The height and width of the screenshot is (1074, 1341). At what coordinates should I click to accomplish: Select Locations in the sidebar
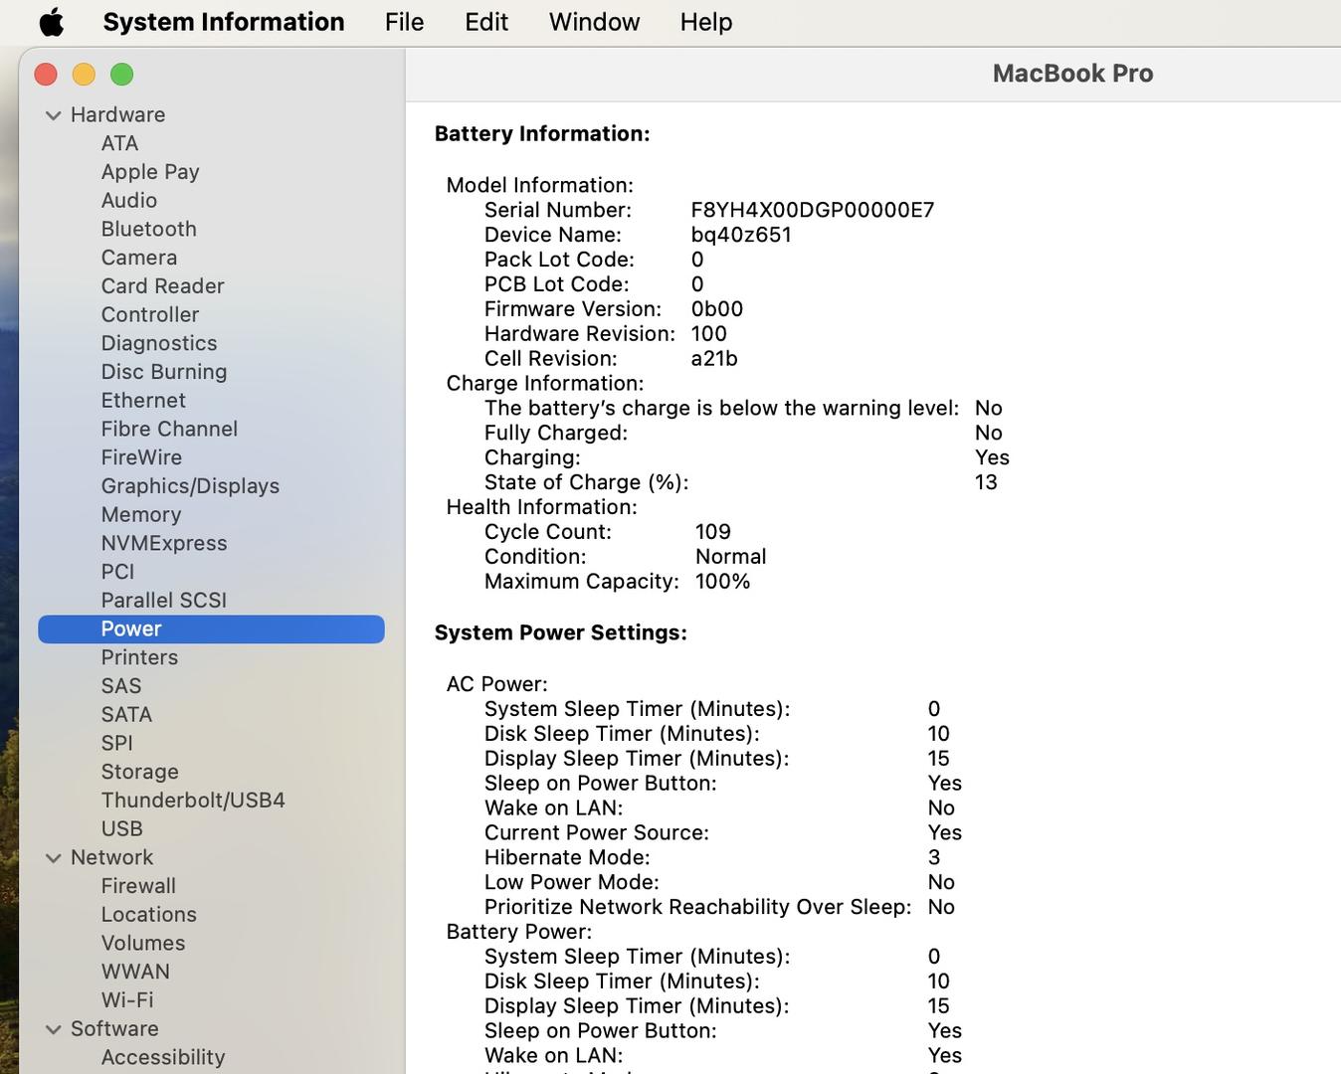point(149,915)
